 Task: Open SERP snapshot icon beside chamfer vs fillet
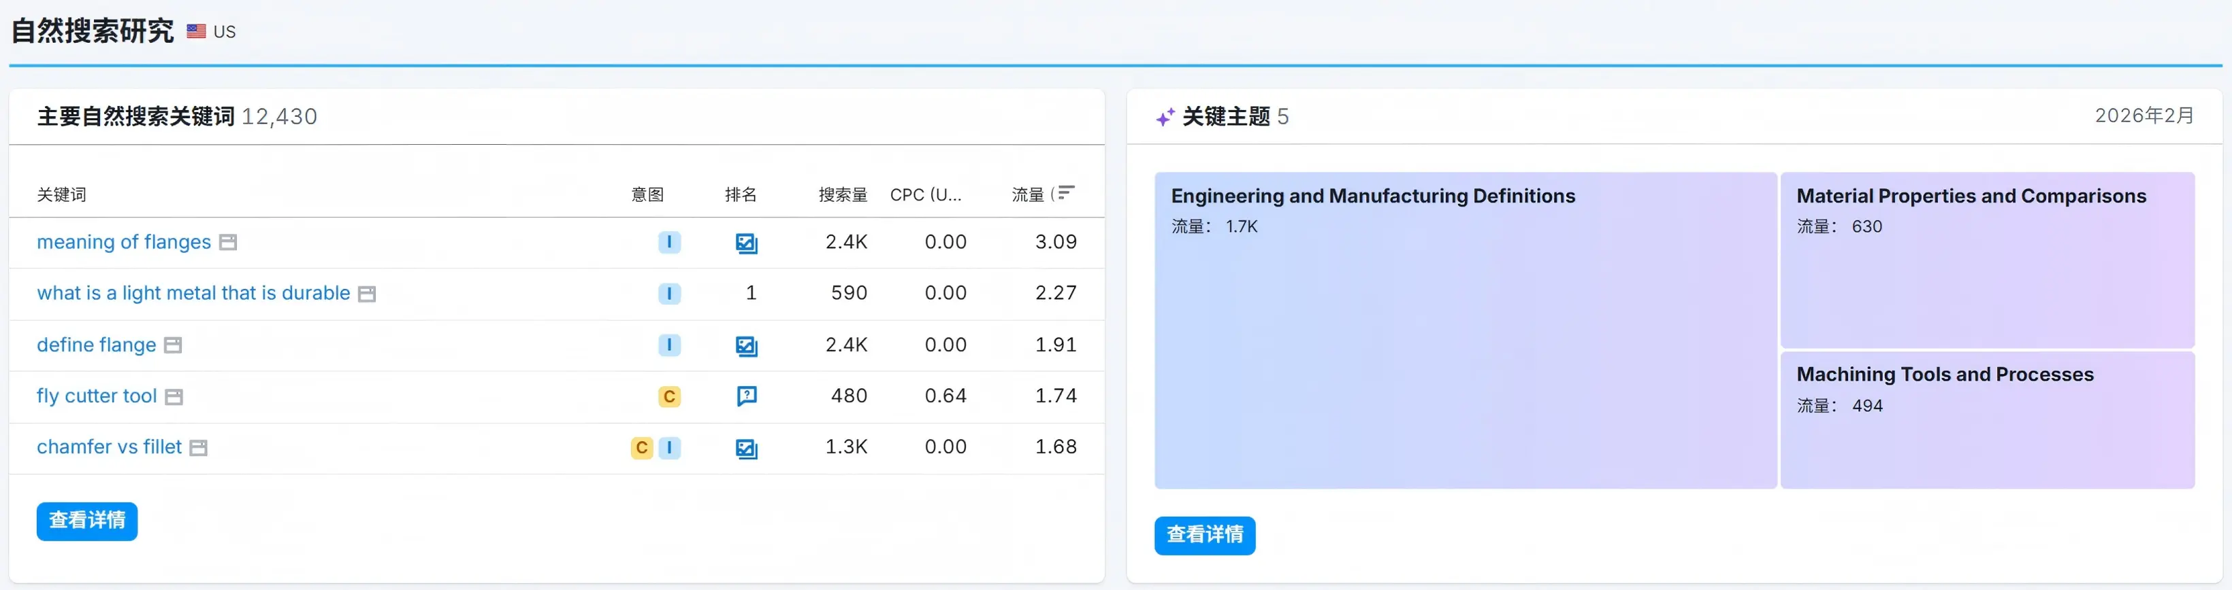pos(198,448)
